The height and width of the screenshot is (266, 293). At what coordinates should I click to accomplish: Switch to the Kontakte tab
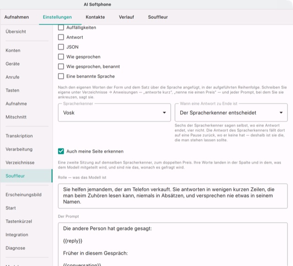coord(95,17)
